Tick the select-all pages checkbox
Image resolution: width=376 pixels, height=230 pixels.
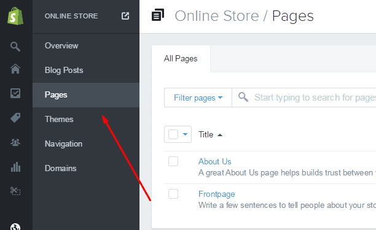click(x=173, y=134)
